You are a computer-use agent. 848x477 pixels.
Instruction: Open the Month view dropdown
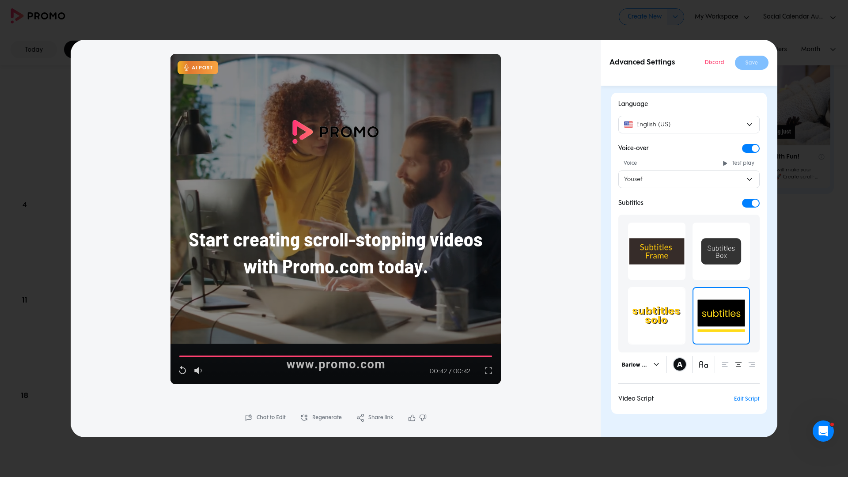point(818,49)
